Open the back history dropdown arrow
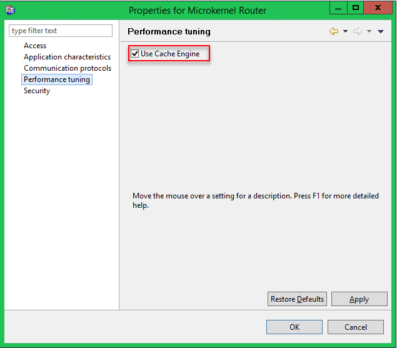This screenshot has height=348, width=397. click(345, 31)
